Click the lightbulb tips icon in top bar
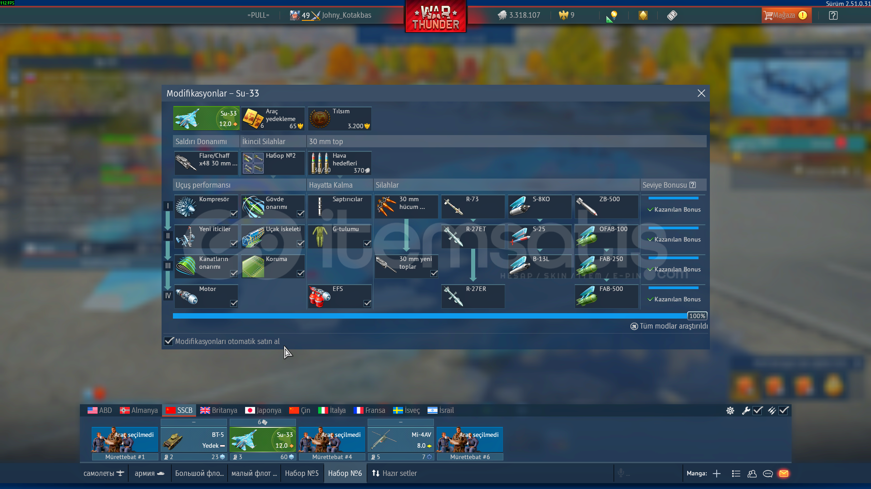 612,16
